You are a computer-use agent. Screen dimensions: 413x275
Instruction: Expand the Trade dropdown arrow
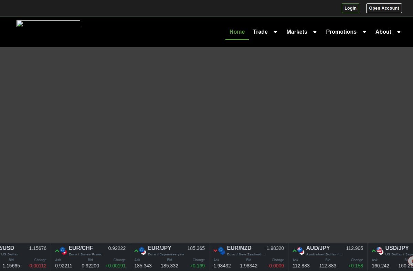(x=275, y=32)
